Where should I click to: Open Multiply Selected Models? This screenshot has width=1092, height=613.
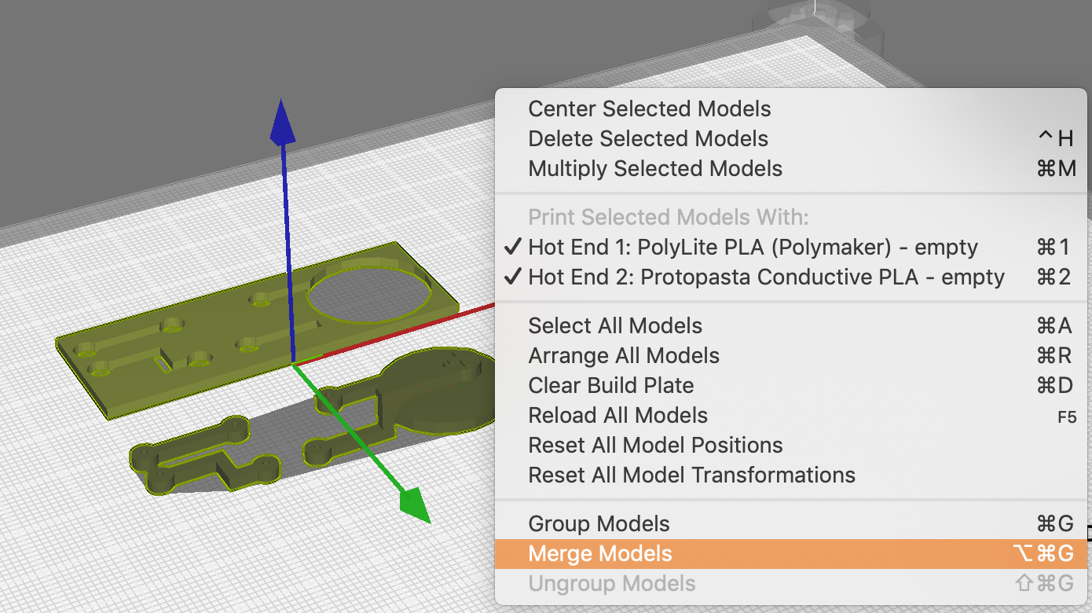(656, 168)
